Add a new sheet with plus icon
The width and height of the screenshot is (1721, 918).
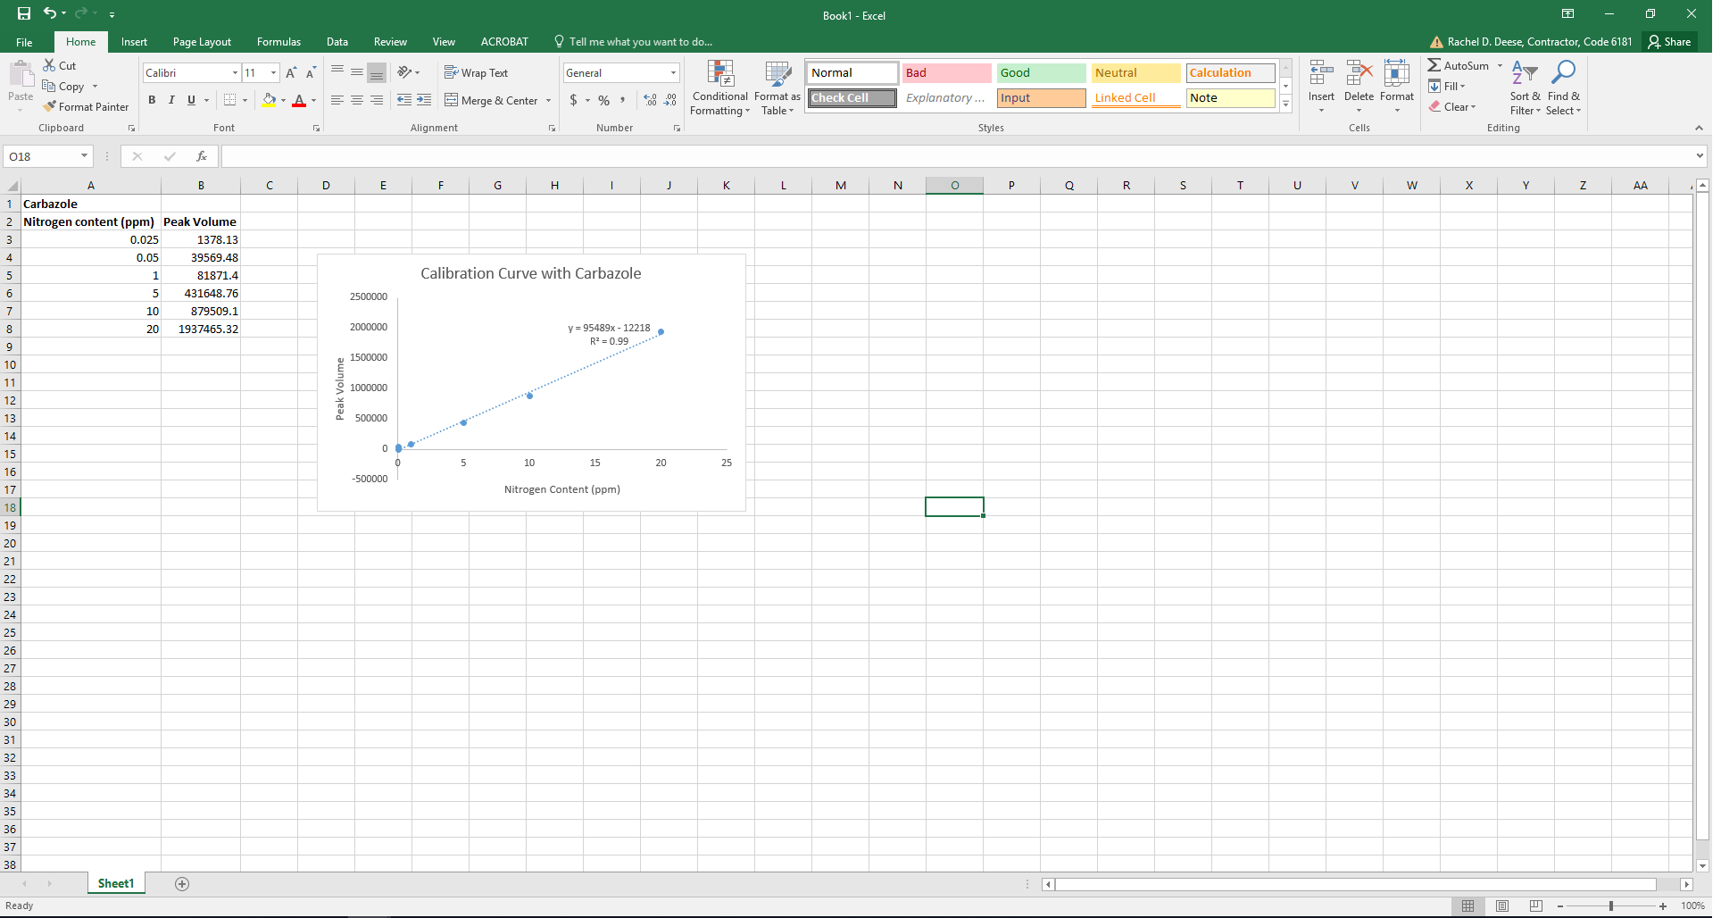182,884
